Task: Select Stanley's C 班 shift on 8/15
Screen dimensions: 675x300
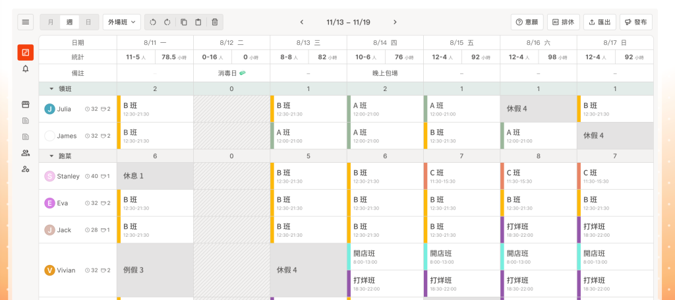Action: pyautogui.click(x=461, y=176)
